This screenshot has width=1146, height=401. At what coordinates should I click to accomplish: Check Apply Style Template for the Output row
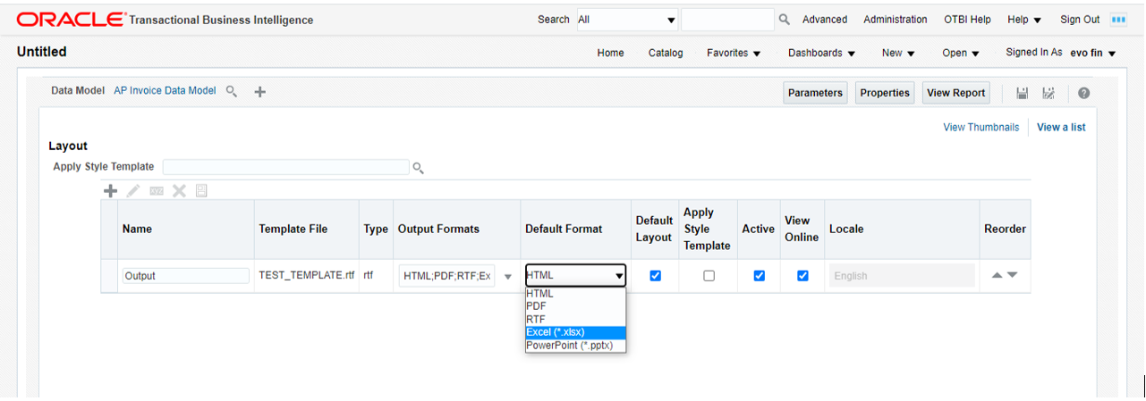coord(709,276)
